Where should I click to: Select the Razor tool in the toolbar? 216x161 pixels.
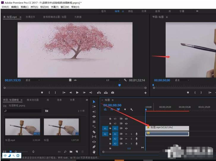[94, 132]
